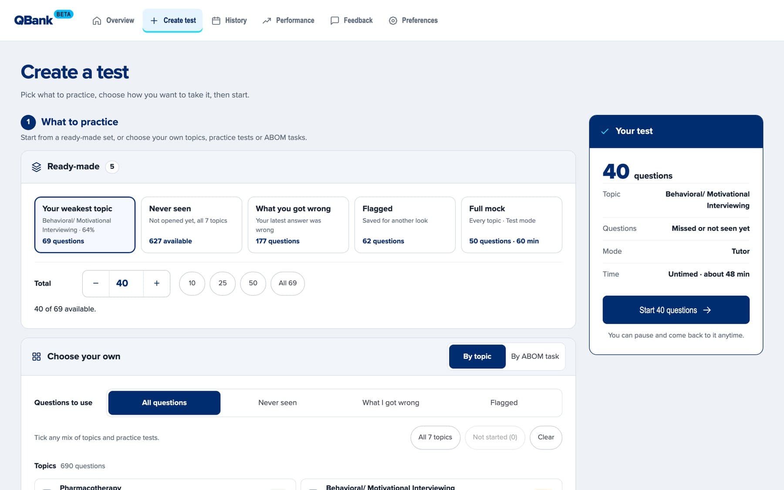Open the Overview home icon
Screen dimensions: 784x490
[97, 20]
